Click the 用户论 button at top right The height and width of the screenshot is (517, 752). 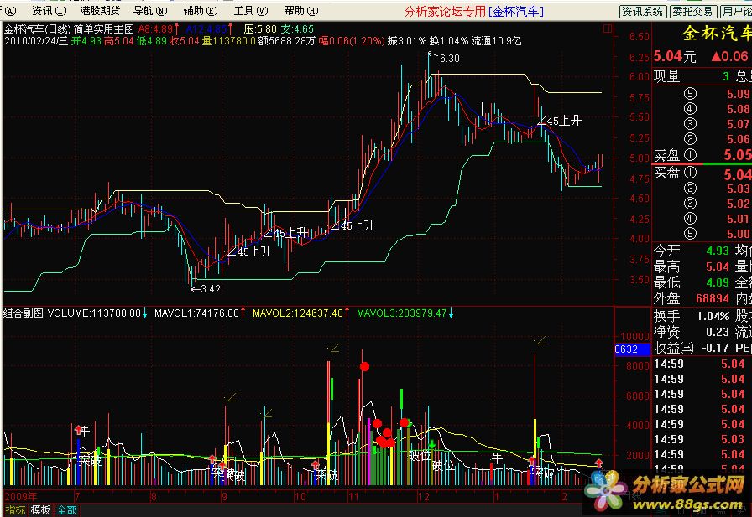coord(736,11)
